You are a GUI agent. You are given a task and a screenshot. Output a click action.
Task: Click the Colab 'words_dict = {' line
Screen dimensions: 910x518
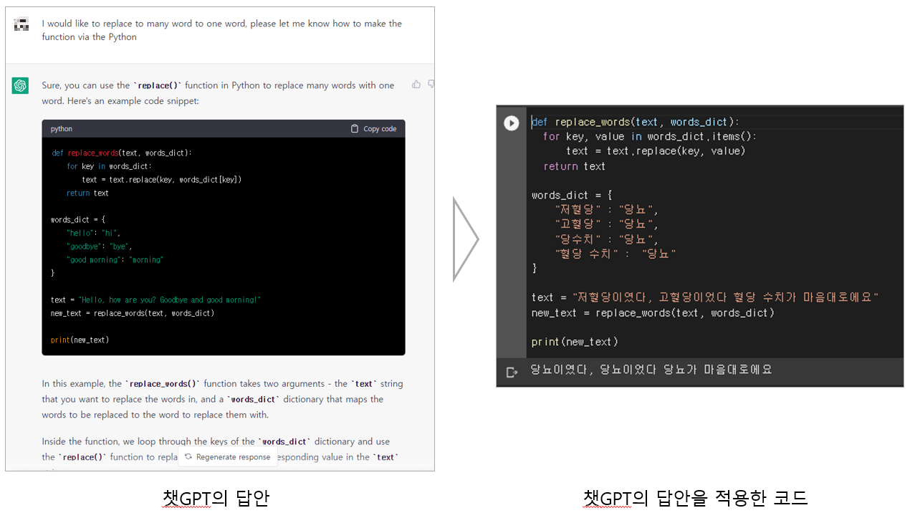click(572, 195)
